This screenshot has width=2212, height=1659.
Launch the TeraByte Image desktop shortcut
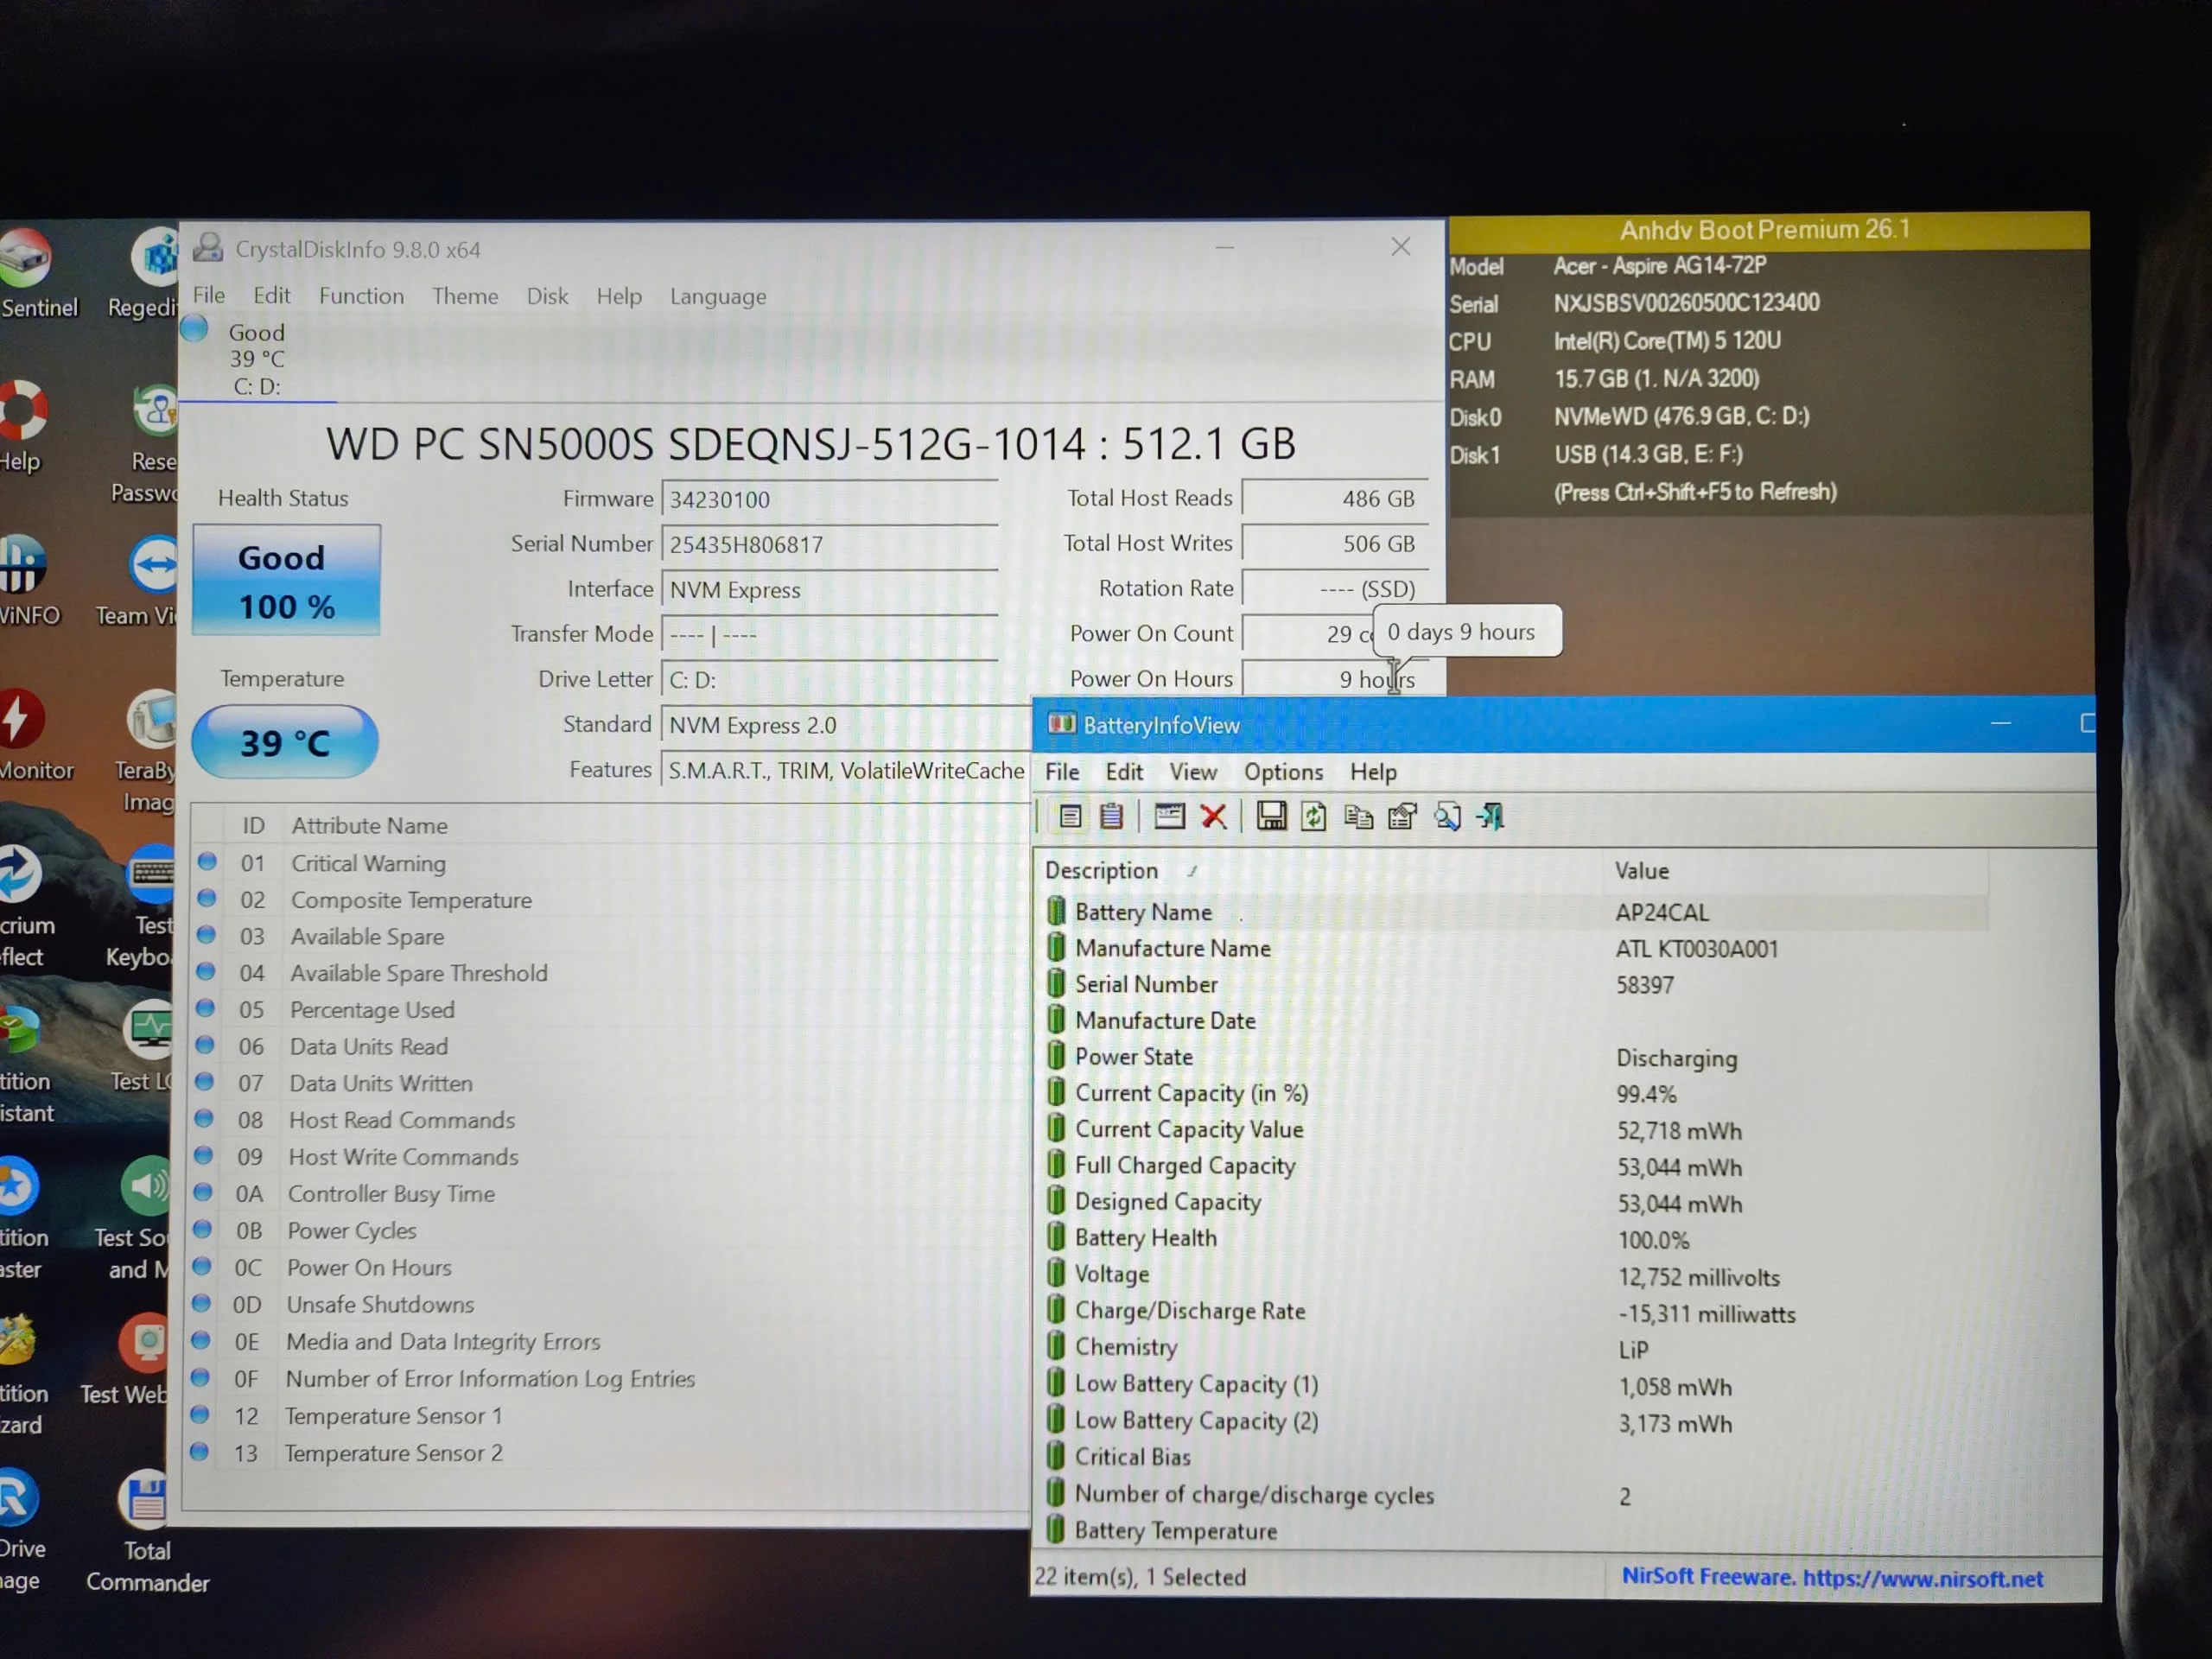148,752
